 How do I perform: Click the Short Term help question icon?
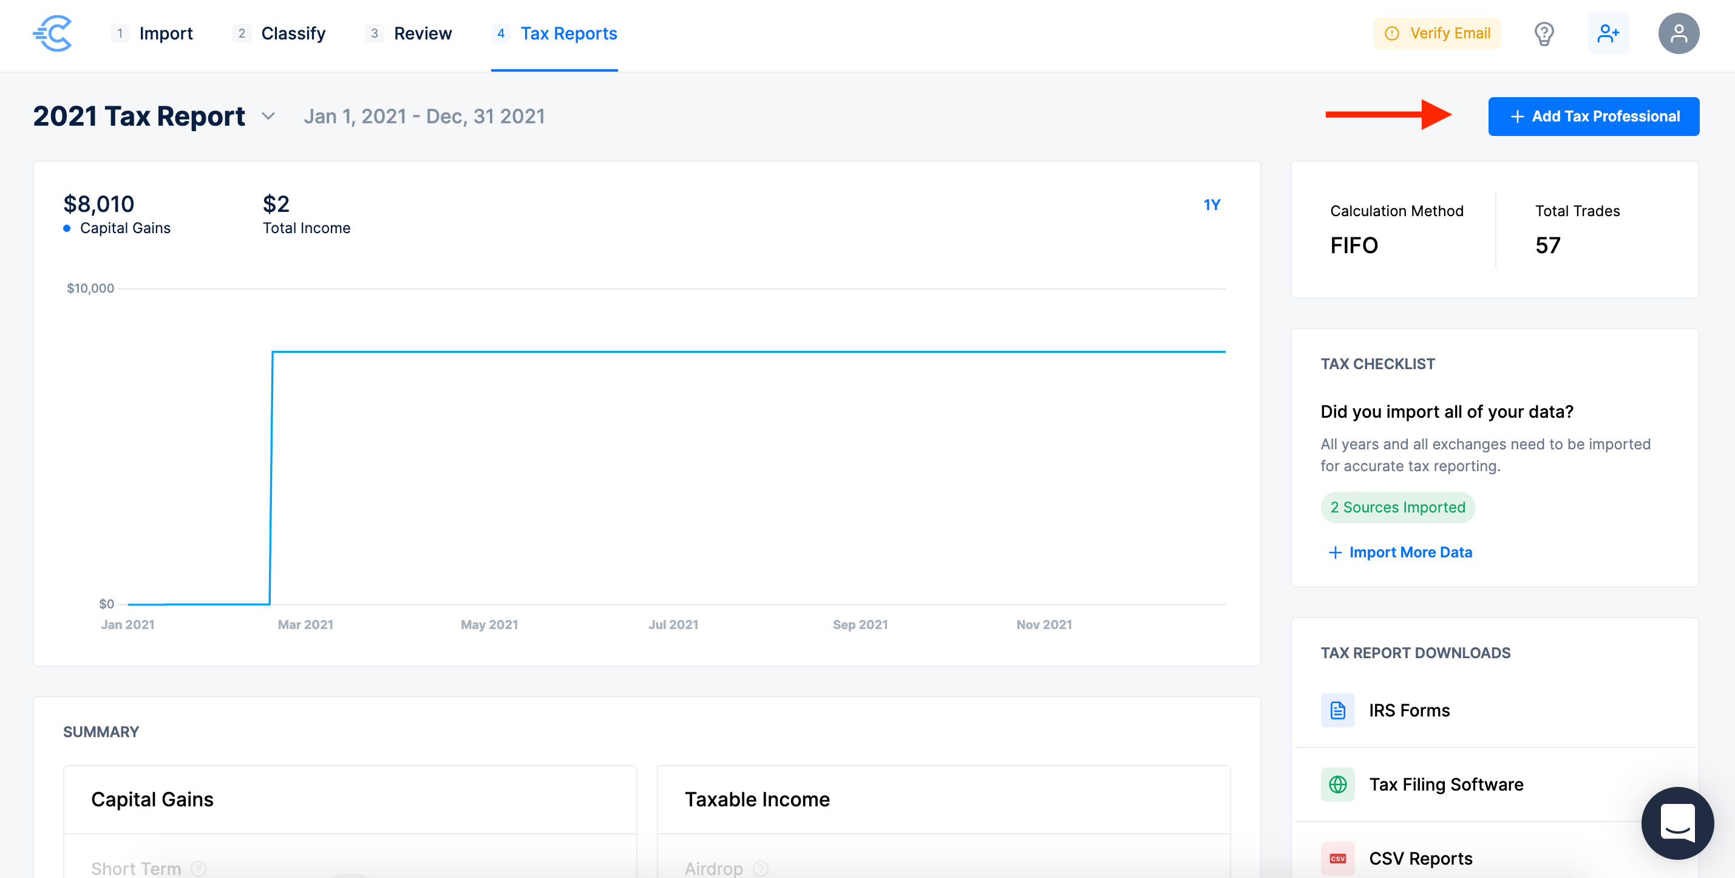click(198, 868)
